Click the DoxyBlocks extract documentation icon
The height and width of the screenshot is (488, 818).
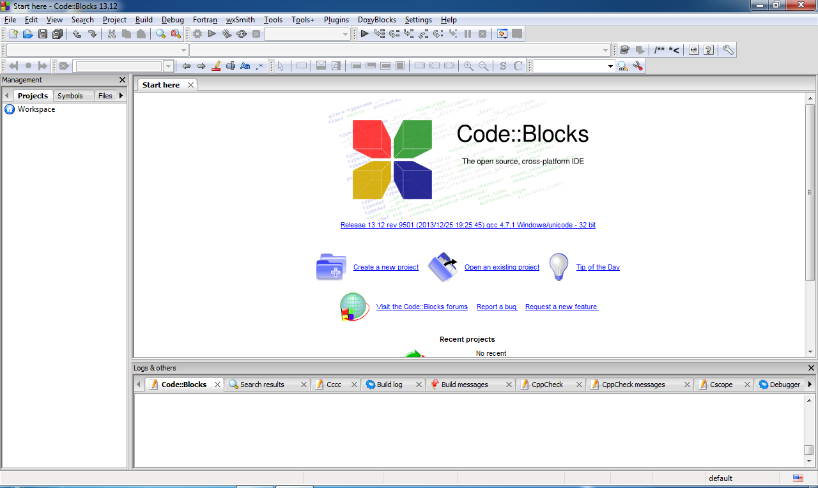tap(624, 50)
